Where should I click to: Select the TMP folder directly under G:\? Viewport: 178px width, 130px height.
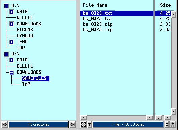coord(21,48)
